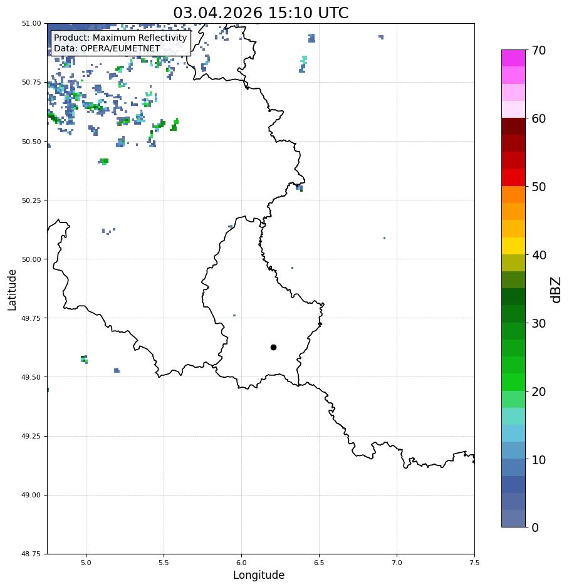The width and height of the screenshot is (569, 587).
Task: Click the Latitude axis label
Action: click(x=12, y=290)
